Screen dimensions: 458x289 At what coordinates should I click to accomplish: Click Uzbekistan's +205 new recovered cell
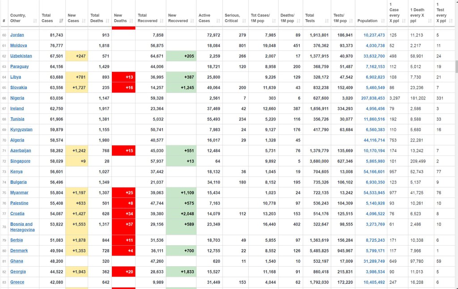tap(181, 56)
